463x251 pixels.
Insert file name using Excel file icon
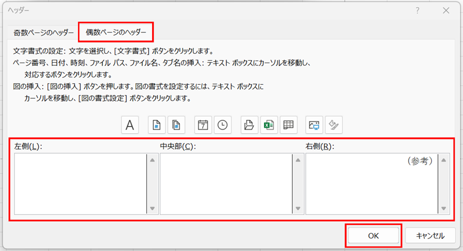point(269,125)
